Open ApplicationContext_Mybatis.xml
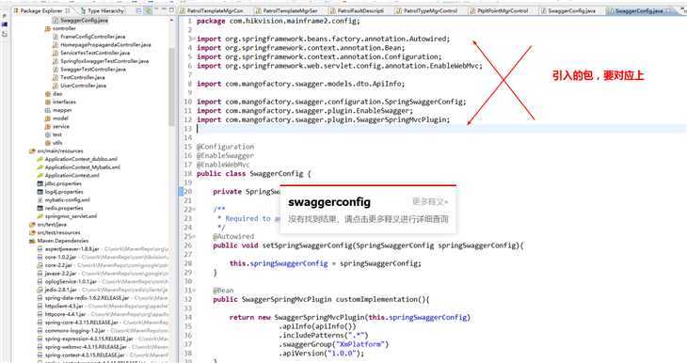This screenshot has width=687, height=363. pos(78,167)
